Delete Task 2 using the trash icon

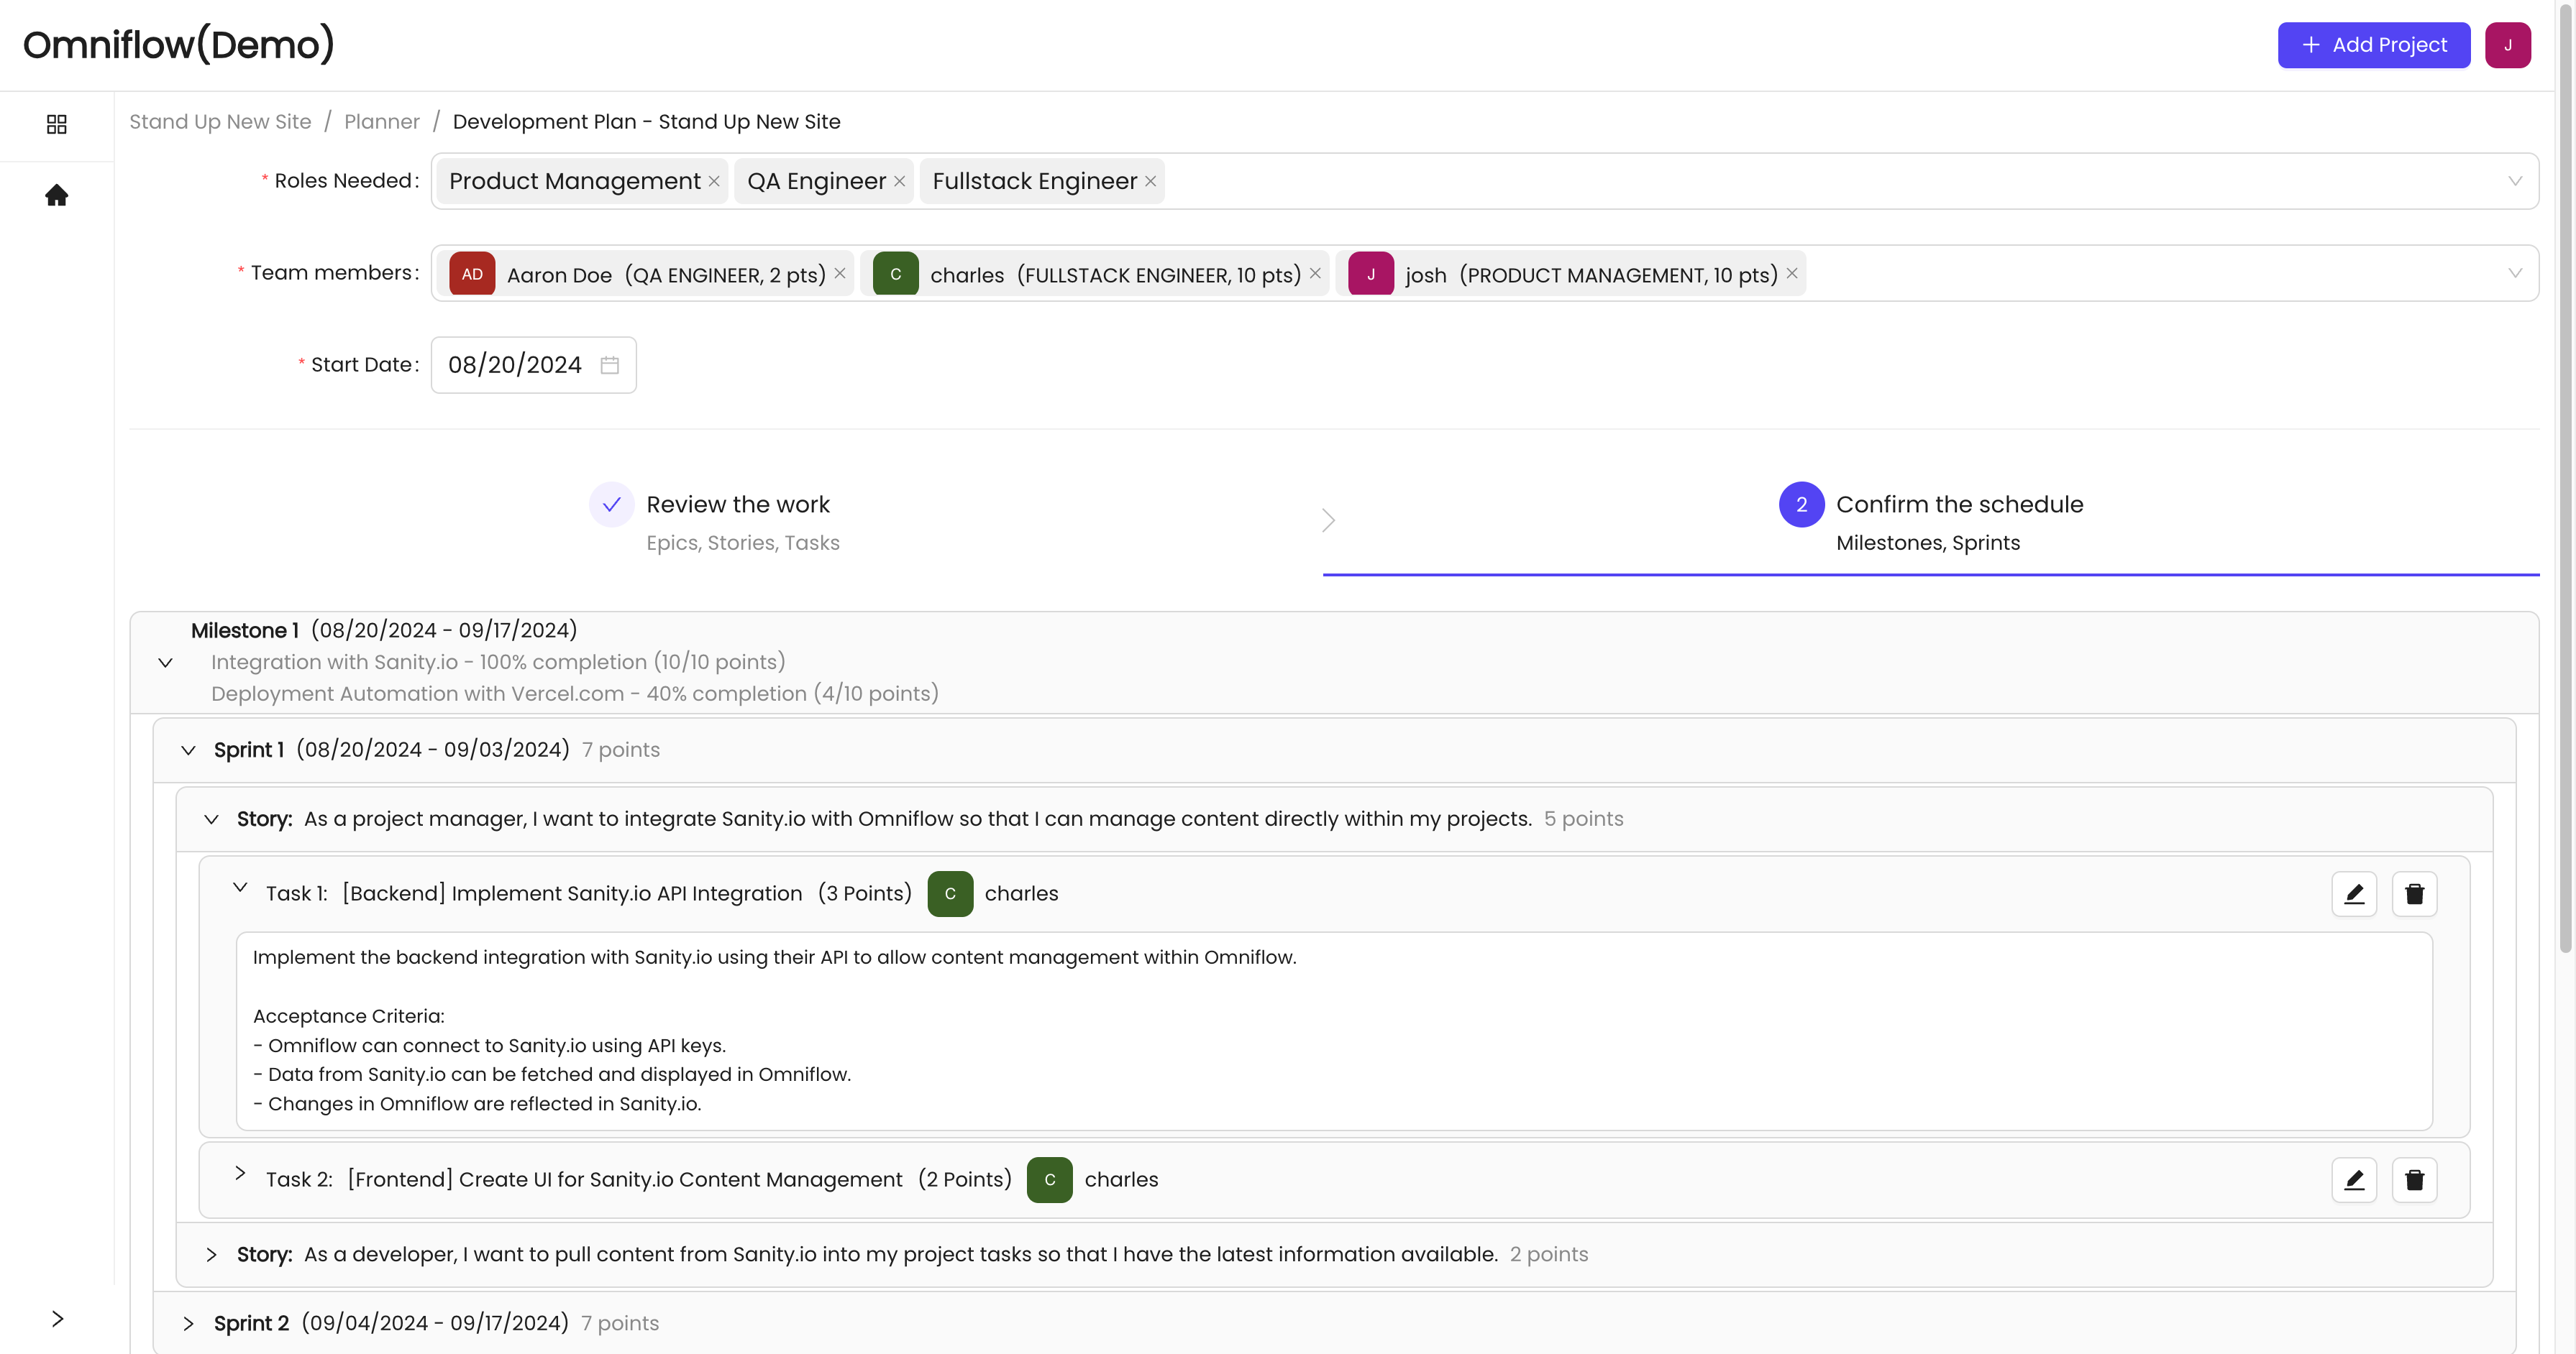(x=2414, y=1179)
